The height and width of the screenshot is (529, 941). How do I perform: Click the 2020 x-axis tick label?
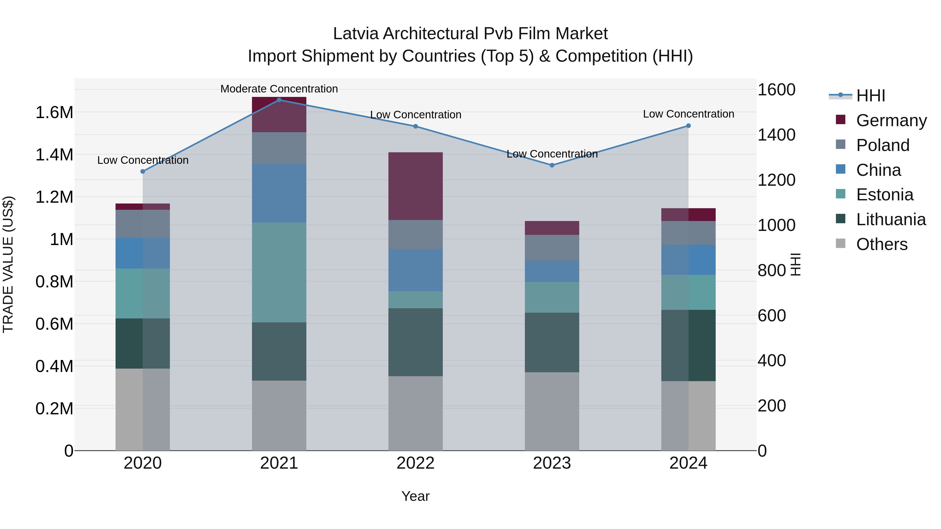click(x=143, y=463)
